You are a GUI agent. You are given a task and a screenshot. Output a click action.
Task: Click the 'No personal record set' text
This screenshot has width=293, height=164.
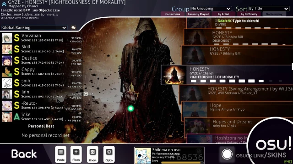click(x=45, y=135)
